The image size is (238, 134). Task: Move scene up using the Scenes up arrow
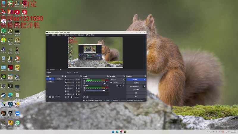(x=56, y=97)
